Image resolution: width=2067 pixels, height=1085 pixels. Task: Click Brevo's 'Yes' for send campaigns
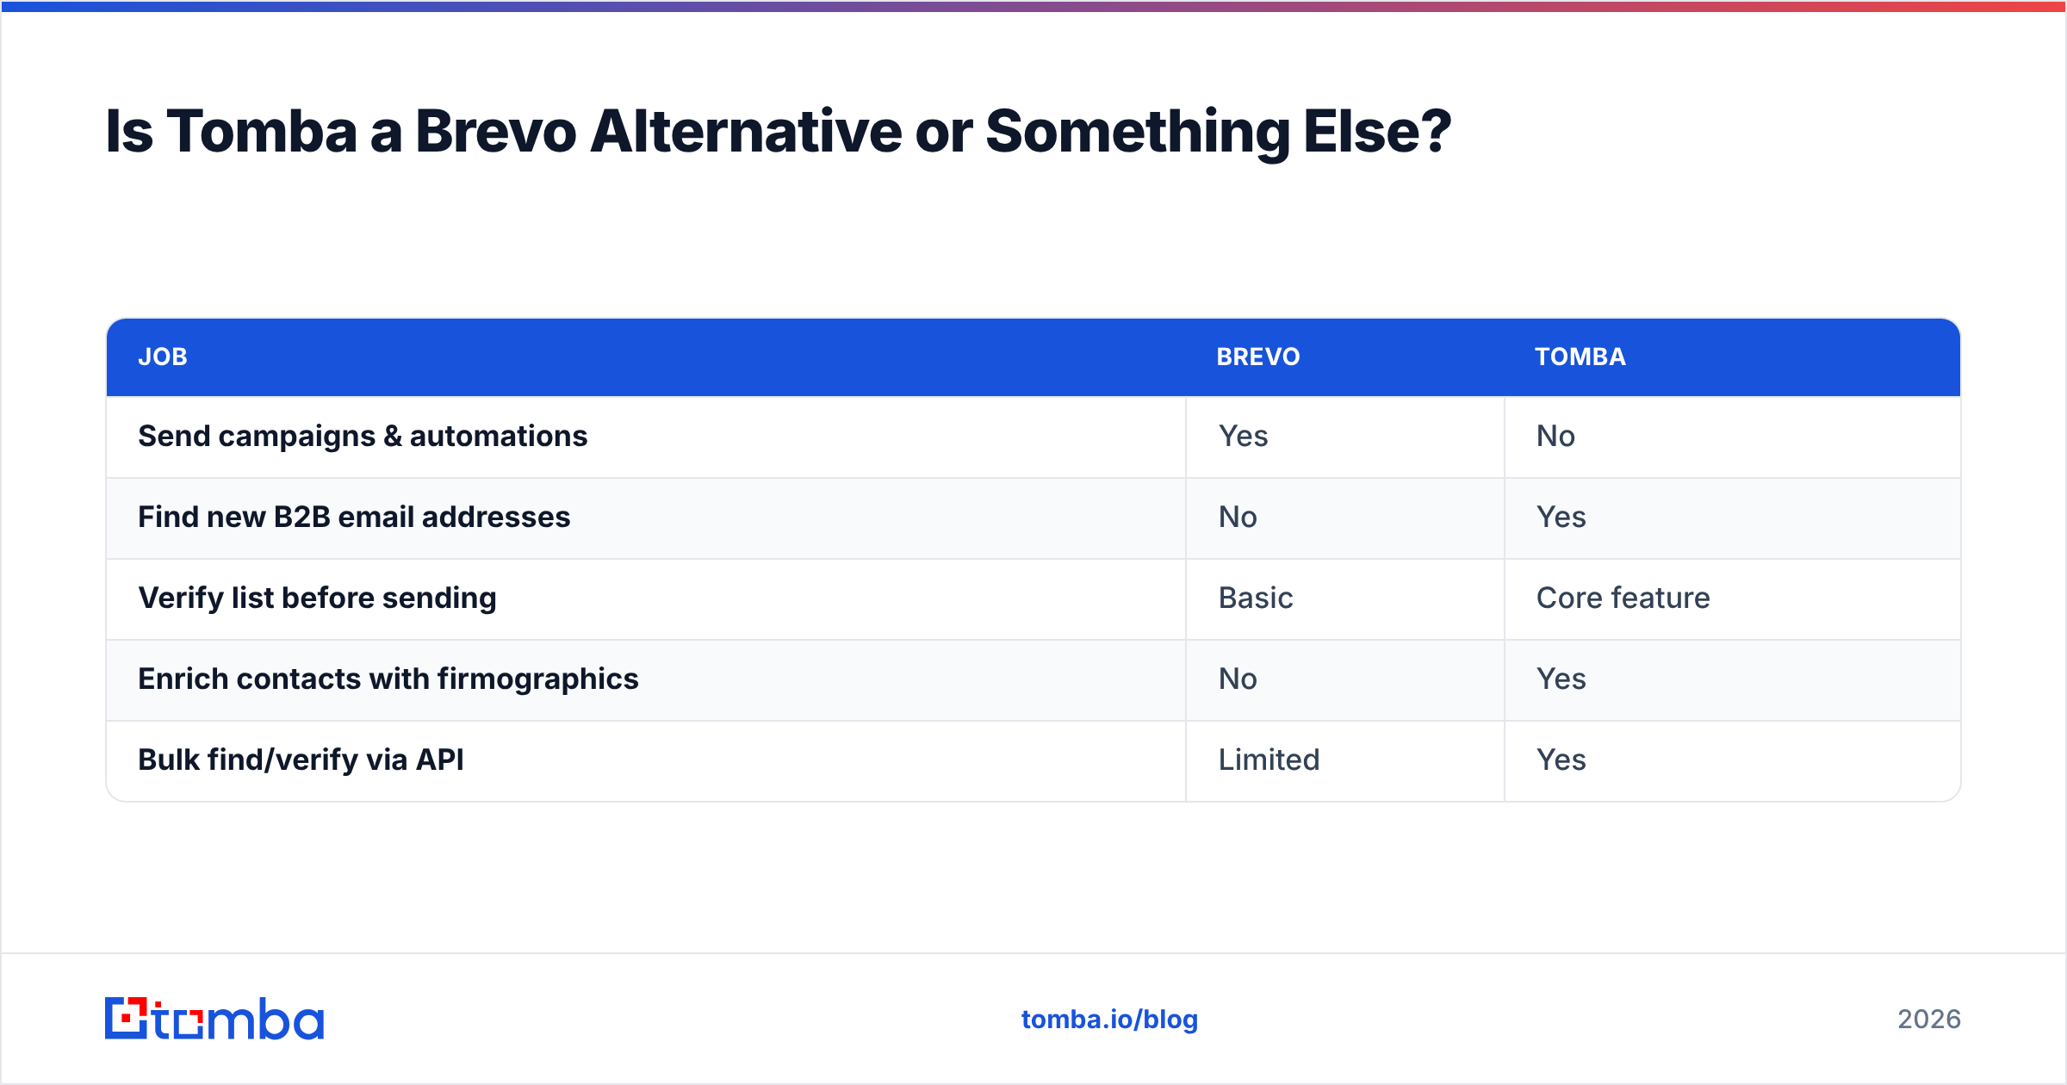(x=1243, y=437)
